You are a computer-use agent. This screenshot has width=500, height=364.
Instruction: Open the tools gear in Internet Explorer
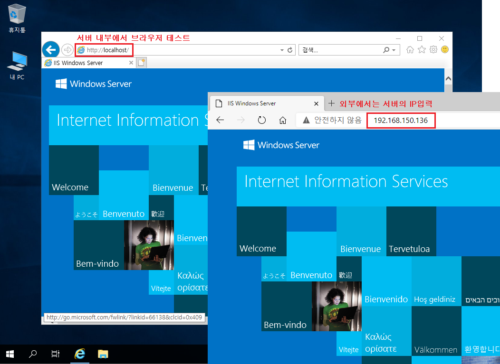point(433,50)
